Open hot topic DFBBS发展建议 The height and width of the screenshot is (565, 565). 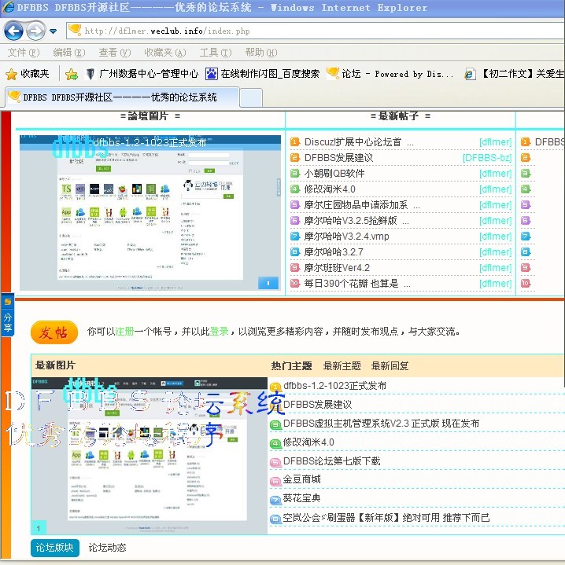coord(317,405)
